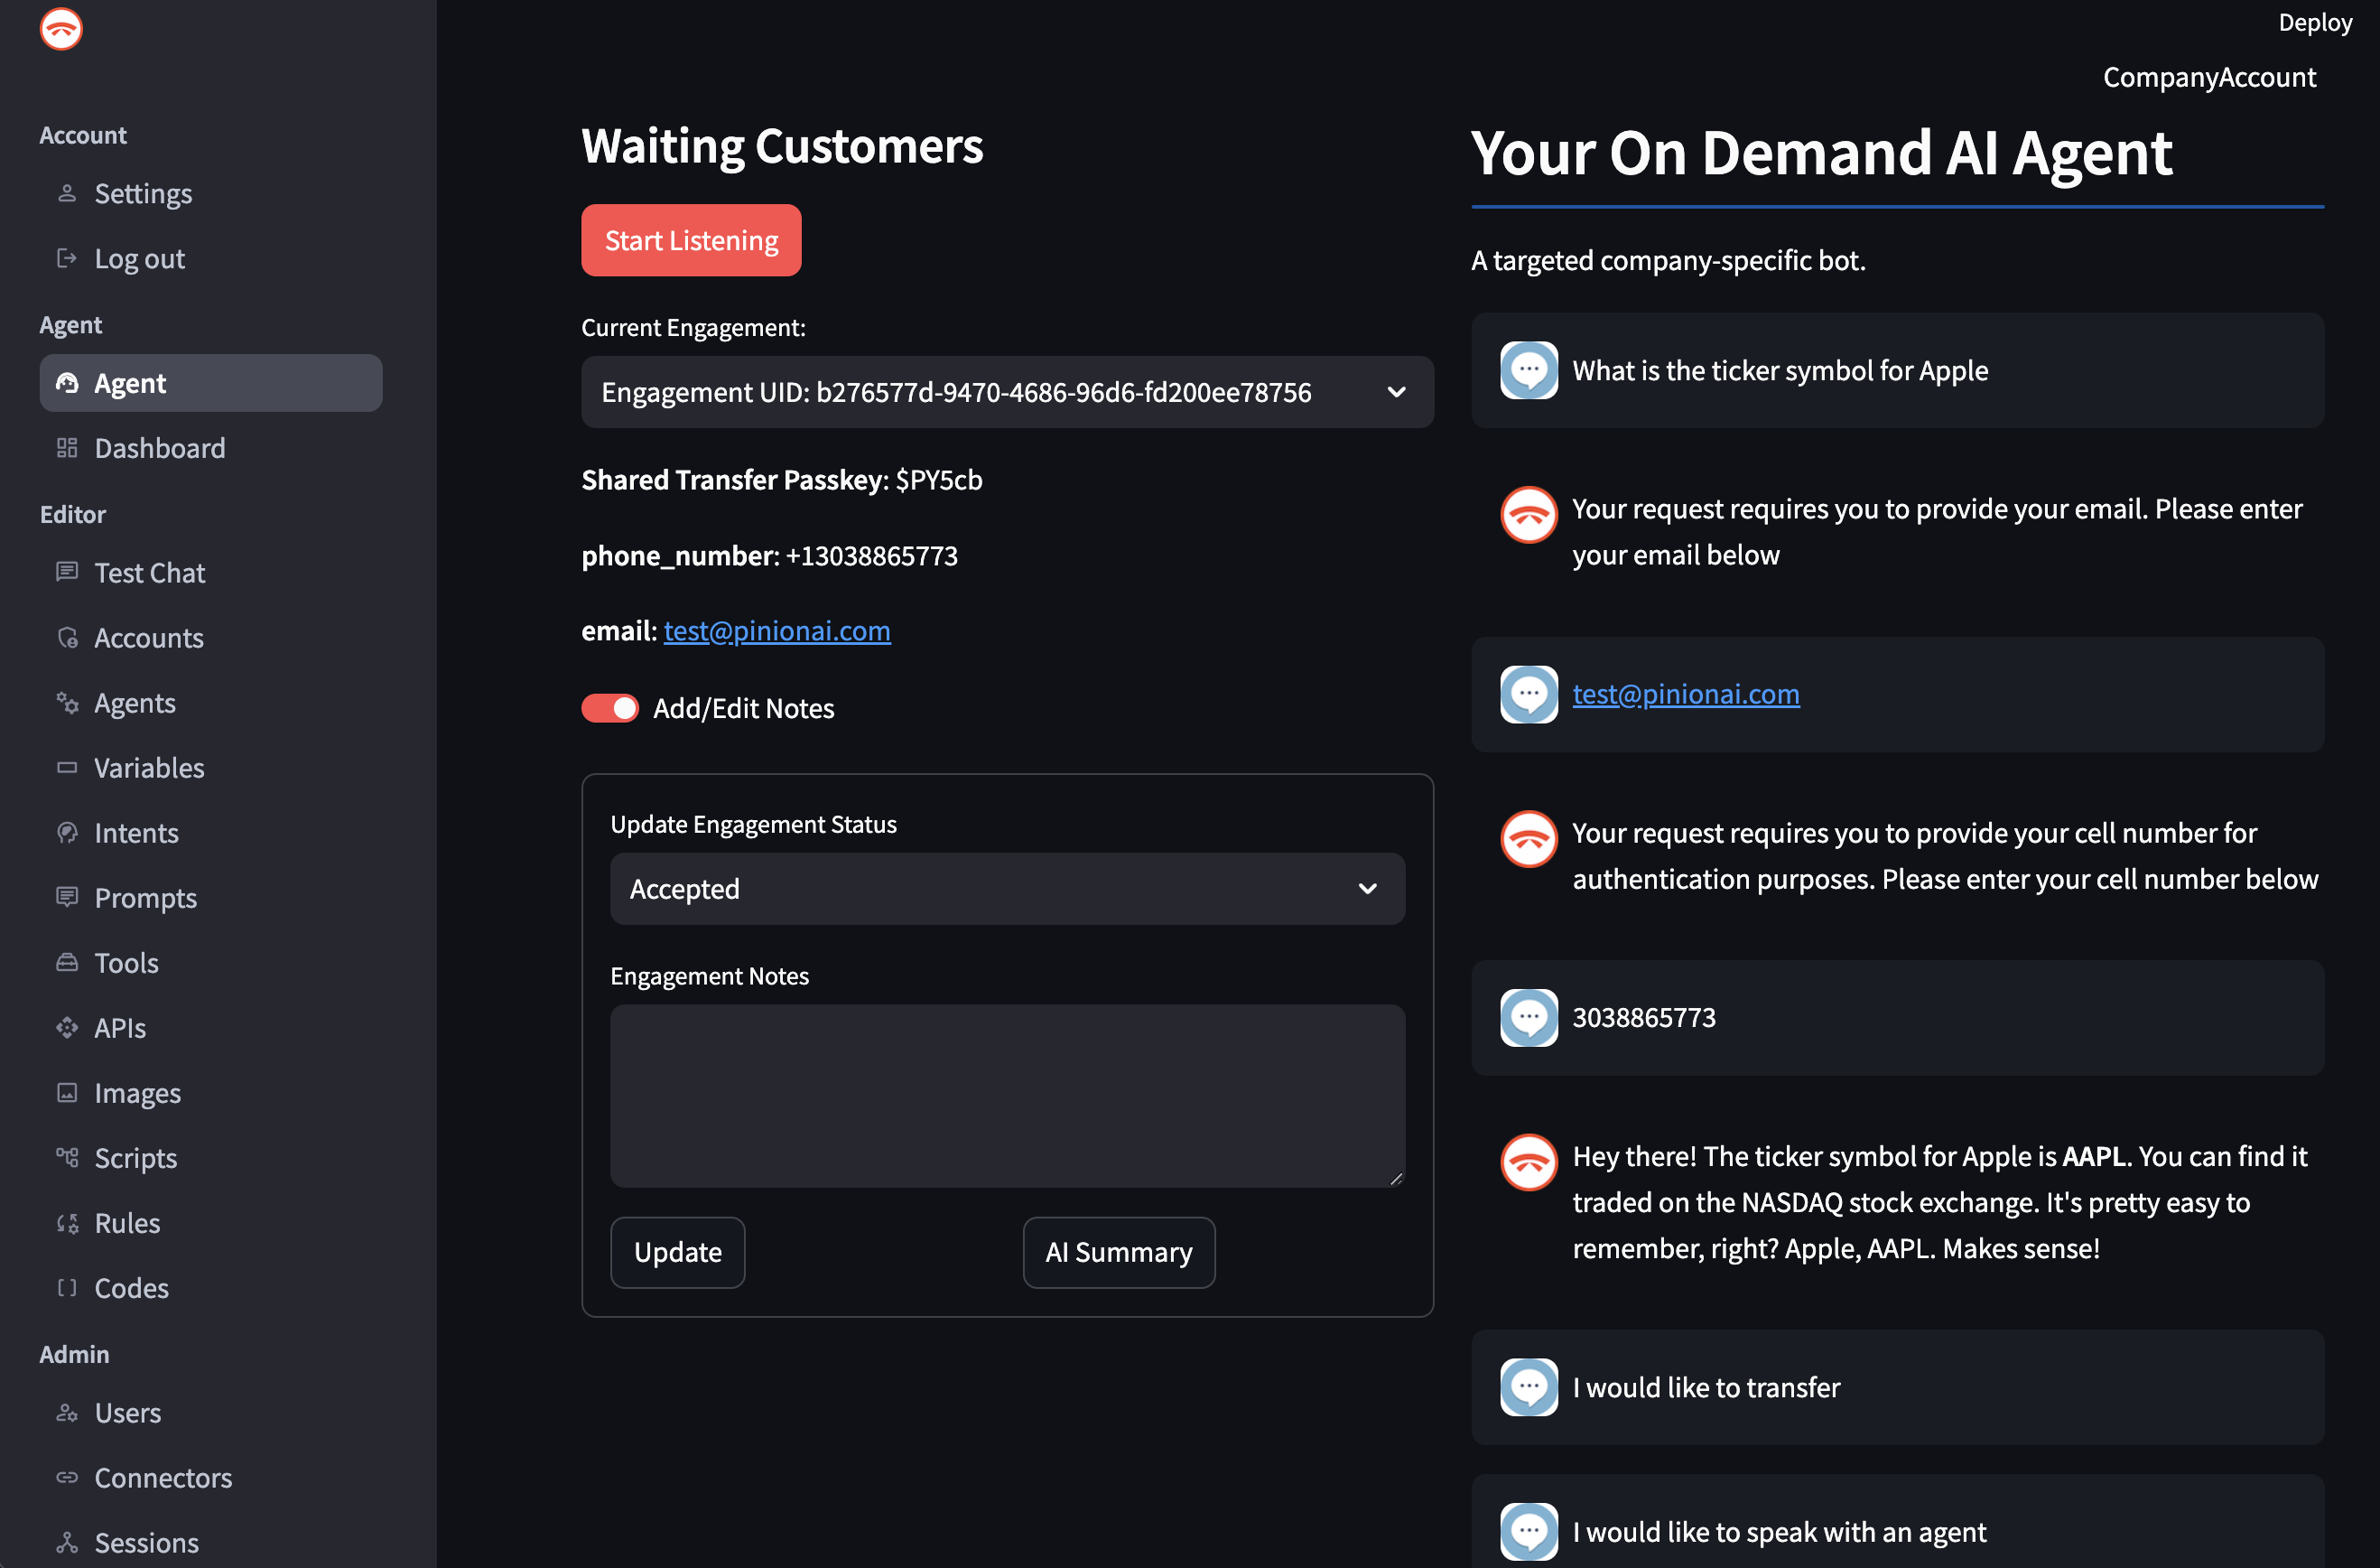Click the Update button
This screenshot has width=2380, height=1568.
(x=677, y=1252)
